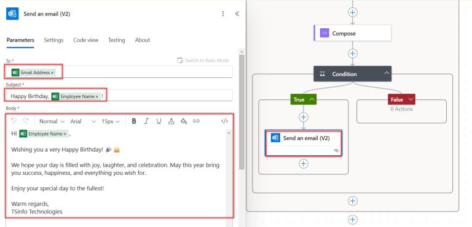Collapse the True branch
Viewport: 472px width, 227px height.
click(312, 99)
